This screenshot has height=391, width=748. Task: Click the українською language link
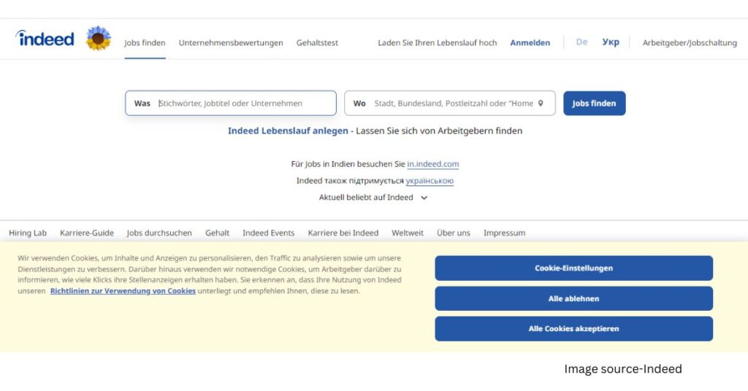click(x=430, y=181)
